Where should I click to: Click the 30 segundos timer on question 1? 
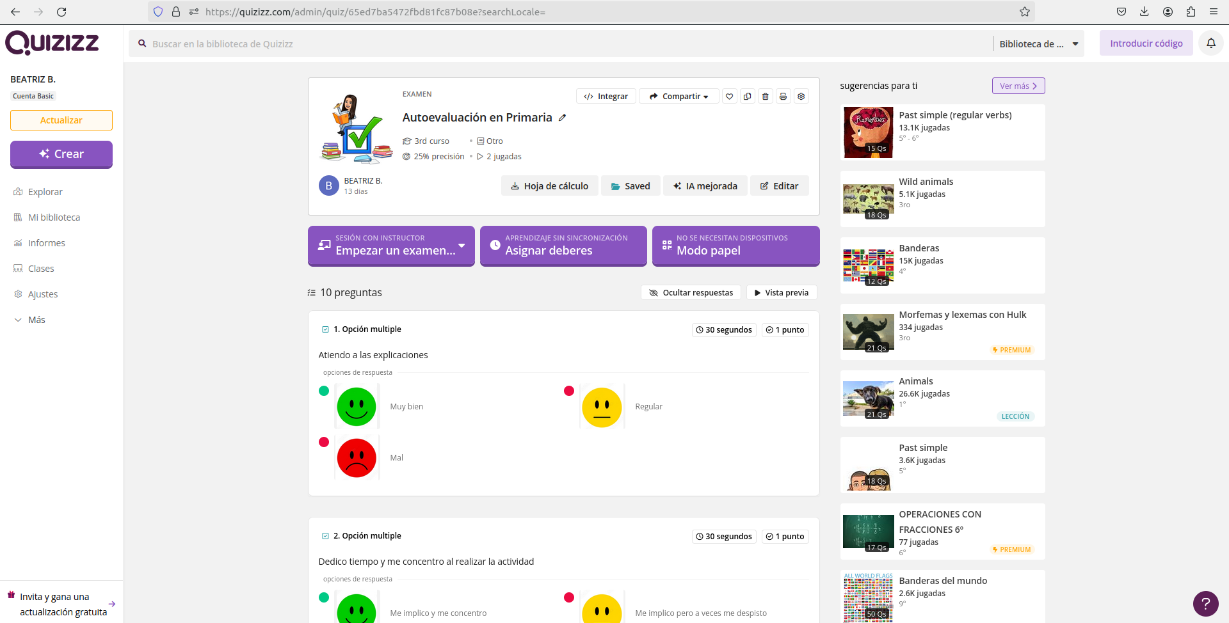click(x=723, y=330)
